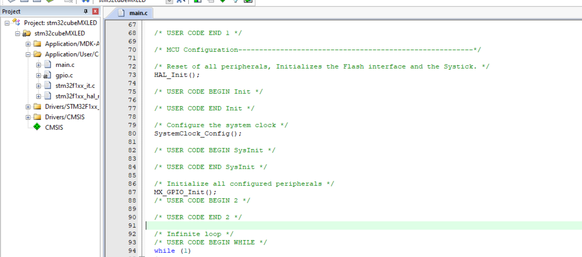
Task: Click the highlighted empty line 91
Action: coord(363,226)
